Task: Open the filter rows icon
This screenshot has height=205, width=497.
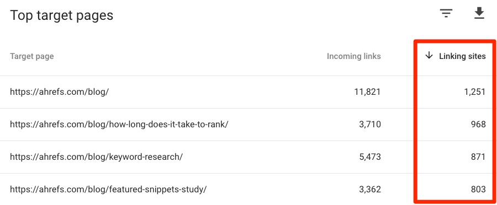Action: point(446,13)
